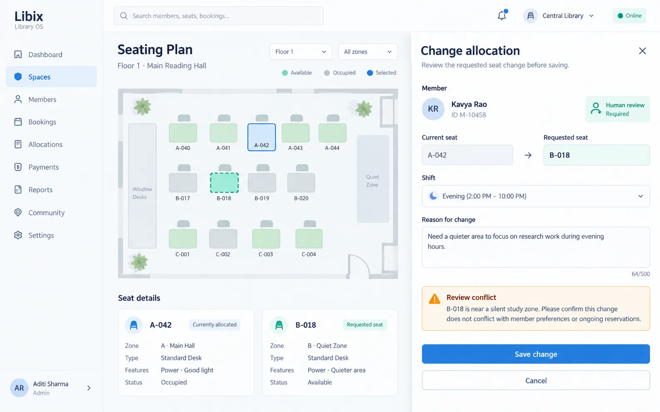Click the Requested seat B-018 field
The width and height of the screenshot is (660, 412).
click(x=596, y=155)
